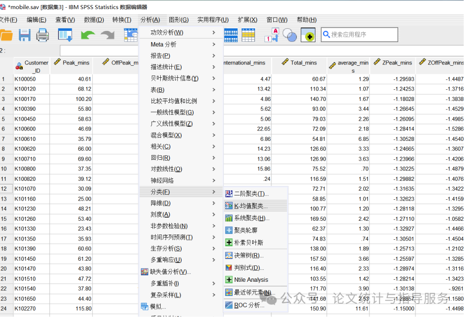
Task: Expand the Meta 分析 submenu
Action: click(180, 44)
